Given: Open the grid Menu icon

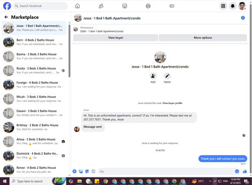Looking at the screenshot, I should click(x=223, y=6).
